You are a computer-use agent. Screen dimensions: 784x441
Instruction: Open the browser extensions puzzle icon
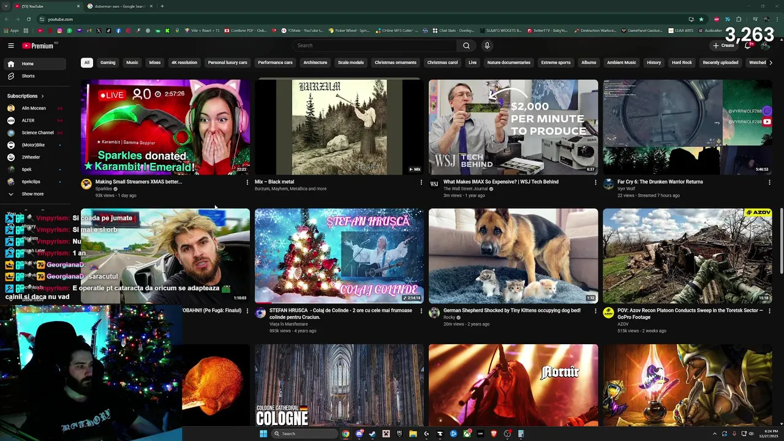tap(739, 19)
